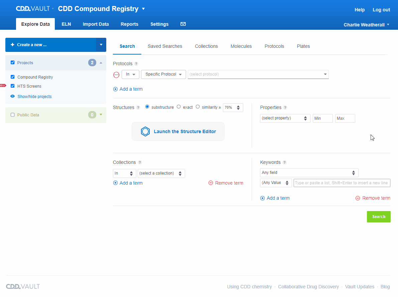The image size is (398, 297).
Task: Open the select a collection dropdown
Action: [x=161, y=173]
